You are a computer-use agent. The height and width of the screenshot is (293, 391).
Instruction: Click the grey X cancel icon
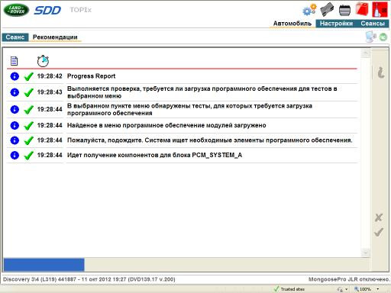click(379, 217)
